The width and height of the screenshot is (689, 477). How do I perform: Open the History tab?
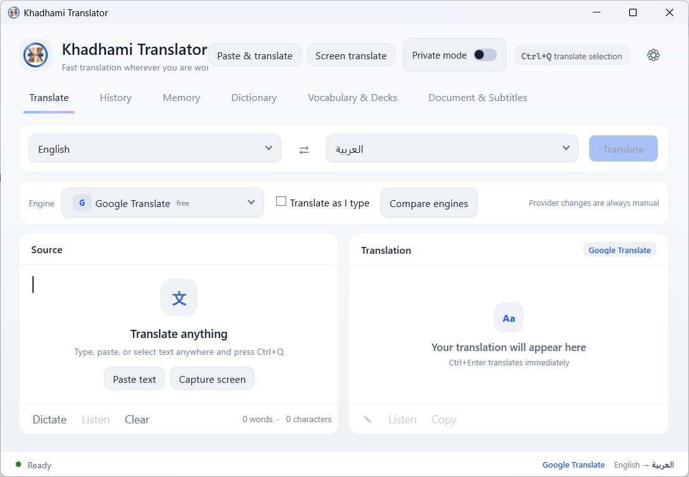(x=115, y=97)
